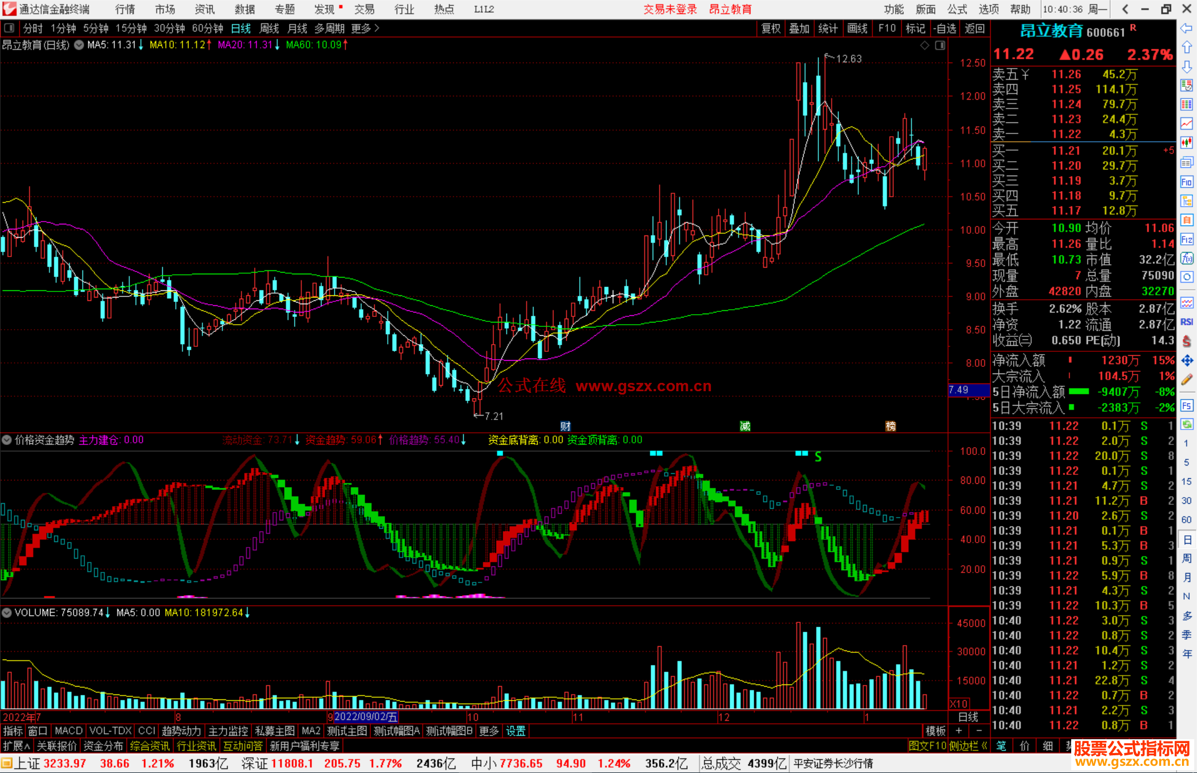Click the F12 icon in right sidebar
This screenshot has height=773, width=1197.
point(1186,239)
